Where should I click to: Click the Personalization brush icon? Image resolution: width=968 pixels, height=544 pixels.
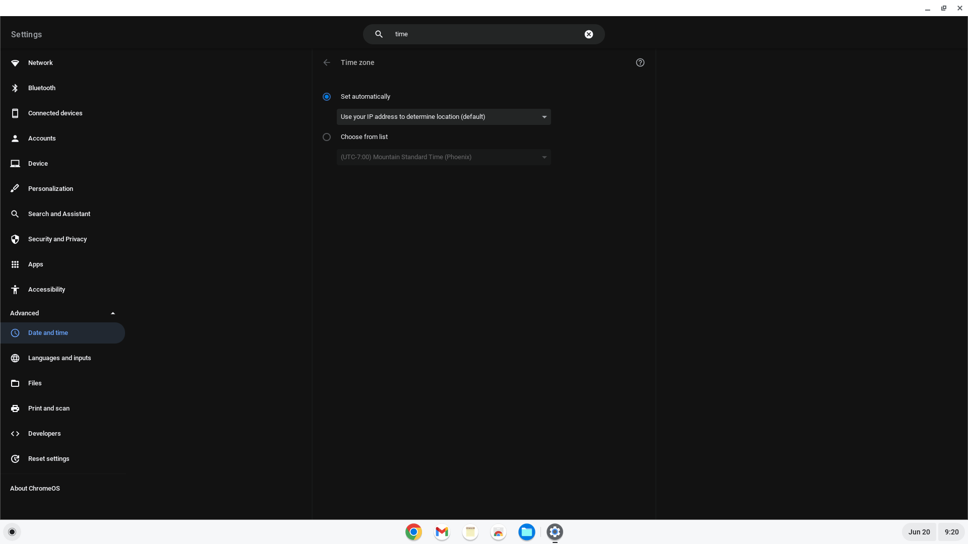click(x=15, y=189)
